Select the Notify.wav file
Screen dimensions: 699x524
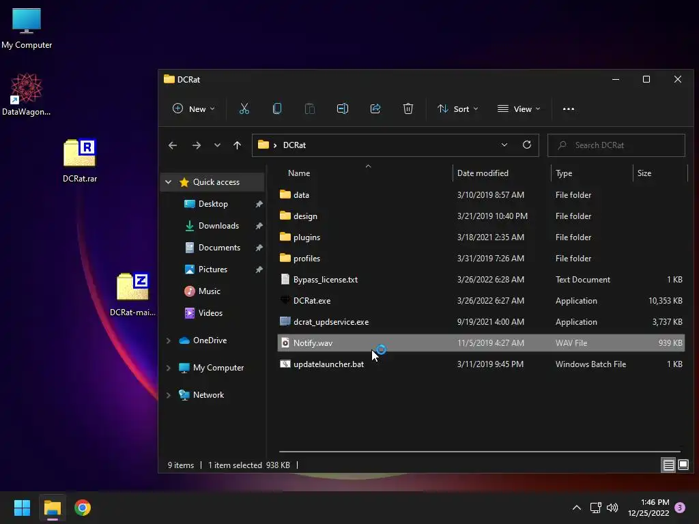[x=481, y=343]
